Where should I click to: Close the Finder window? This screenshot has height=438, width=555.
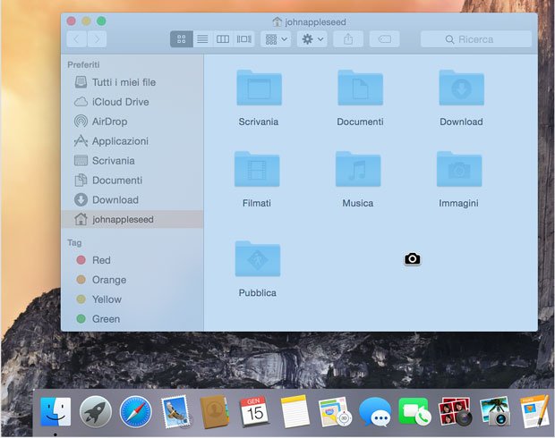point(71,21)
